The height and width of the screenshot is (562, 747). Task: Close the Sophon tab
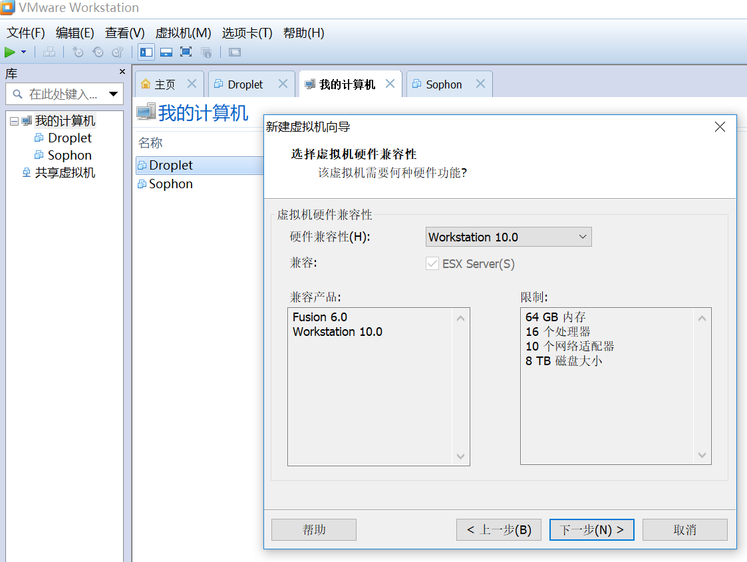pyautogui.click(x=481, y=84)
